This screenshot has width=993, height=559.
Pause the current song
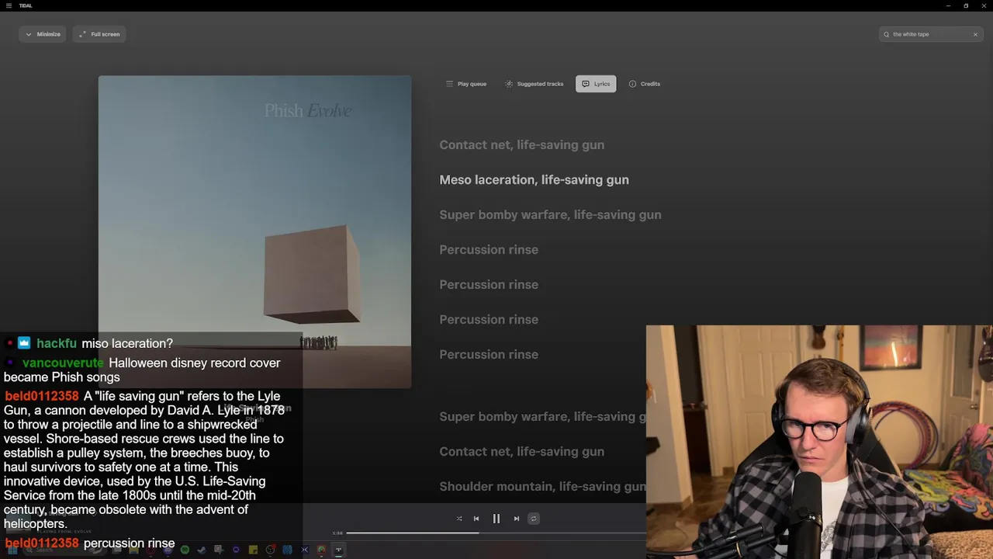tap(496, 519)
